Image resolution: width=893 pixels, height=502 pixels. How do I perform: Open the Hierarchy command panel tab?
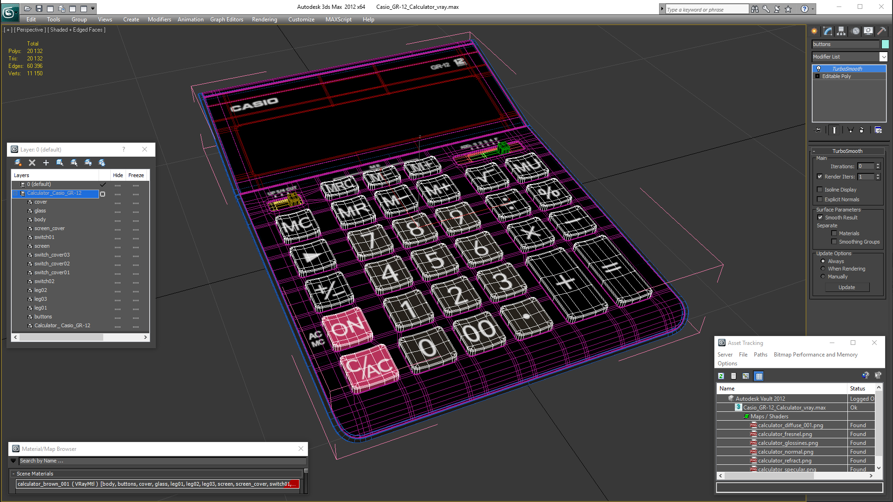(841, 31)
